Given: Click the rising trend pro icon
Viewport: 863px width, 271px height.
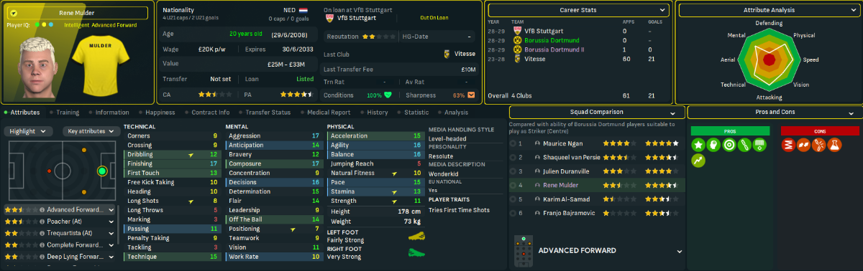Looking at the screenshot, I should tap(698, 161).
